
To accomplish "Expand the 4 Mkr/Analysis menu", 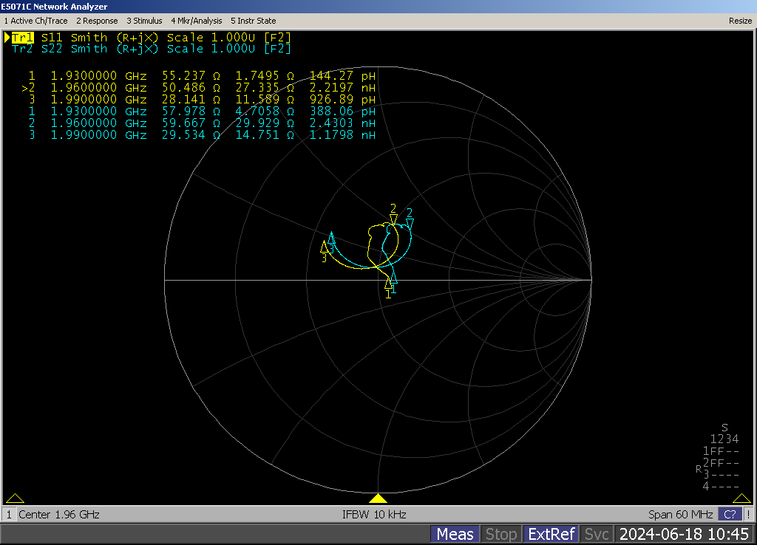I will [196, 21].
